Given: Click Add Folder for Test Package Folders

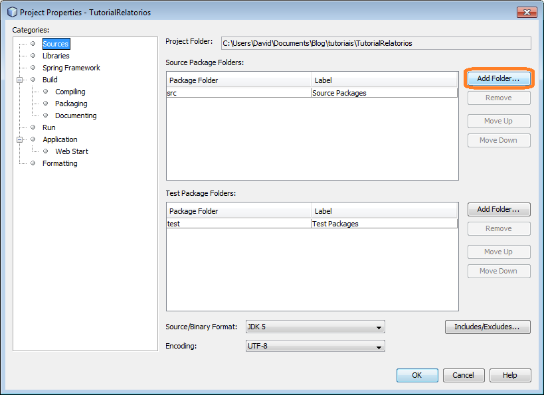Looking at the screenshot, I should [x=498, y=209].
